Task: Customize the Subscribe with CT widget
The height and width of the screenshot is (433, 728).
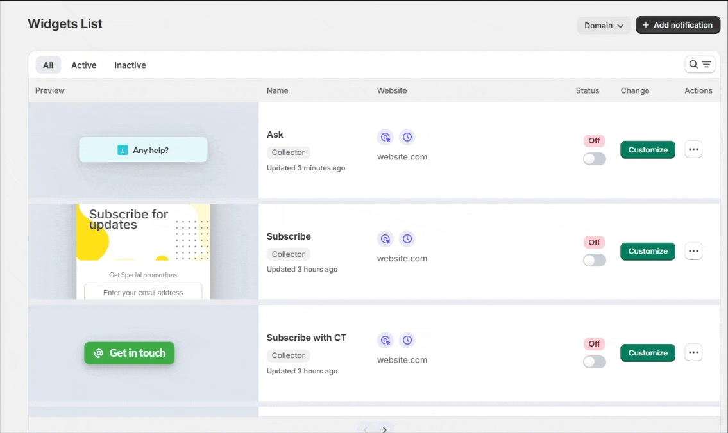Action: tap(647, 353)
